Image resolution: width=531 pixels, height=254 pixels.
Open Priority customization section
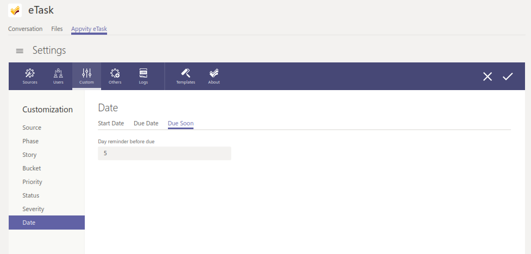pyautogui.click(x=32, y=182)
